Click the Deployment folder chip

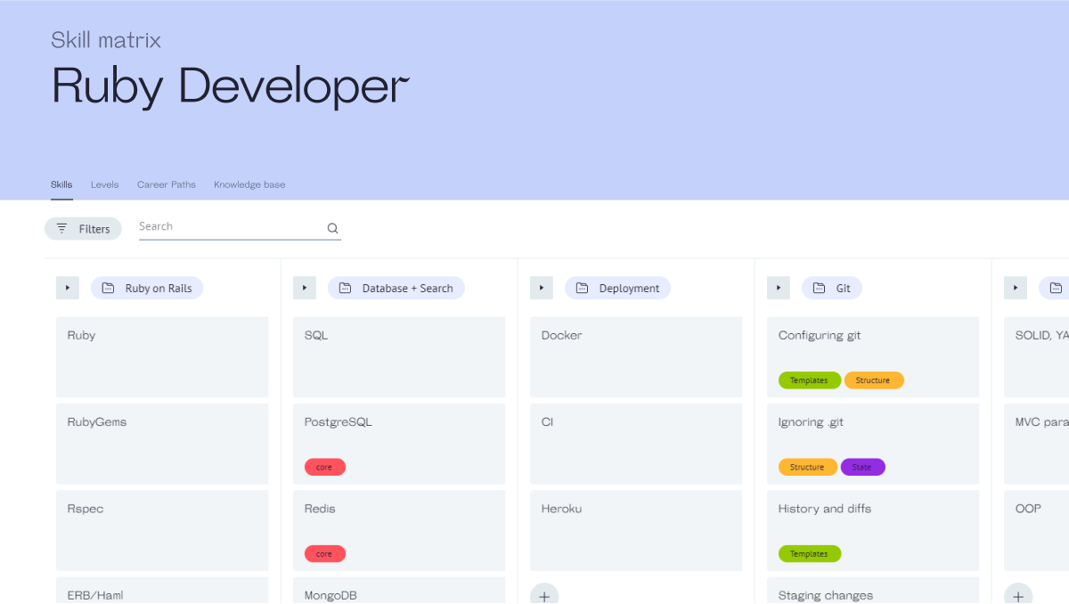click(x=617, y=288)
